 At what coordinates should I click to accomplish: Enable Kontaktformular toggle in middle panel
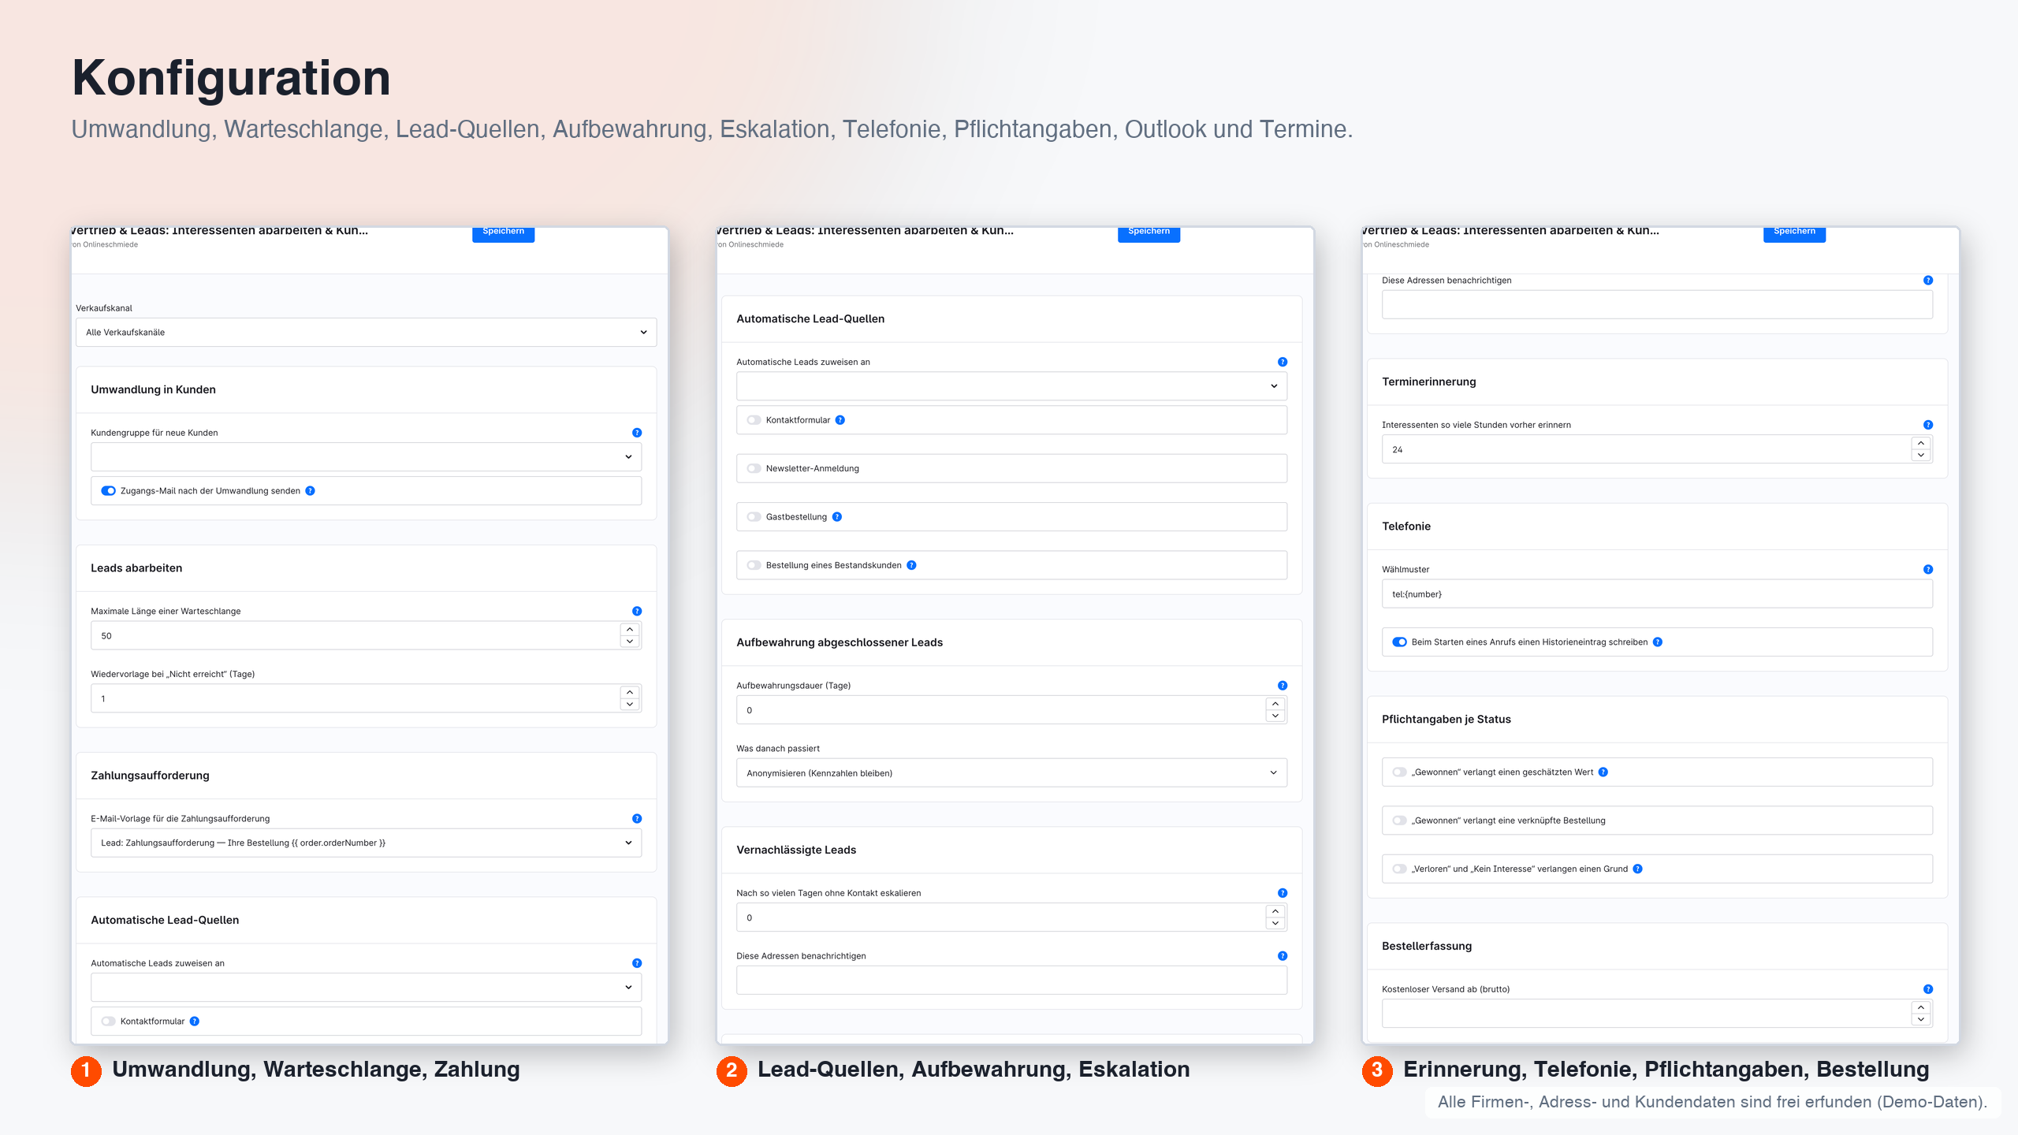click(754, 420)
